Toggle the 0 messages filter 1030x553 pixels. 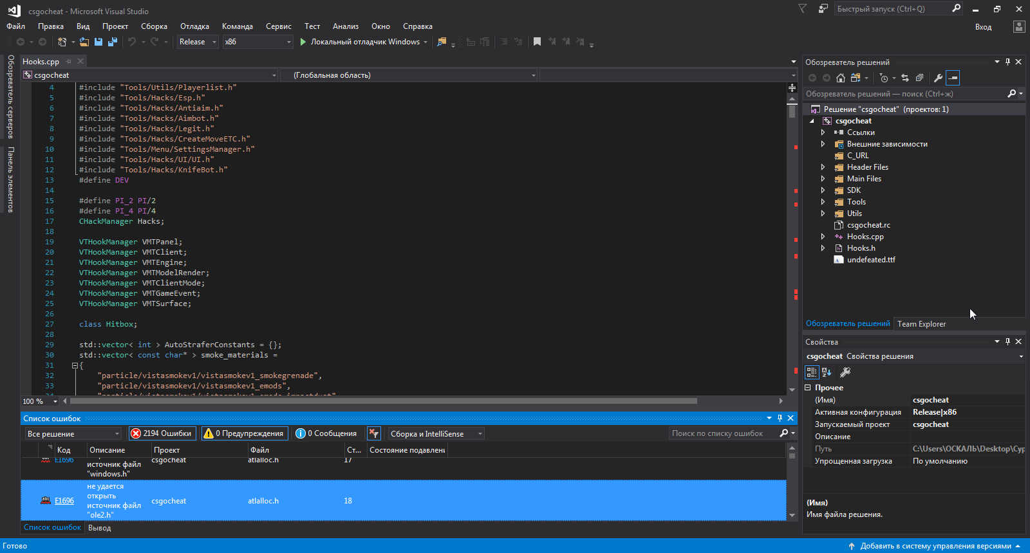(x=326, y=433)
